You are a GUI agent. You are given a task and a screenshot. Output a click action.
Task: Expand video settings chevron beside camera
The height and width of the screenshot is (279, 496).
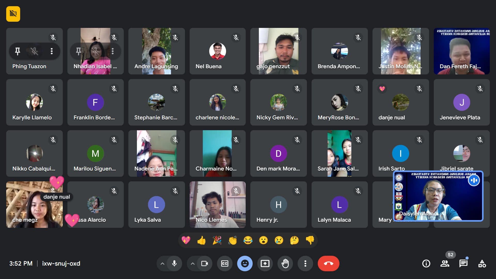pyautogui.click(x=192, y=263)
